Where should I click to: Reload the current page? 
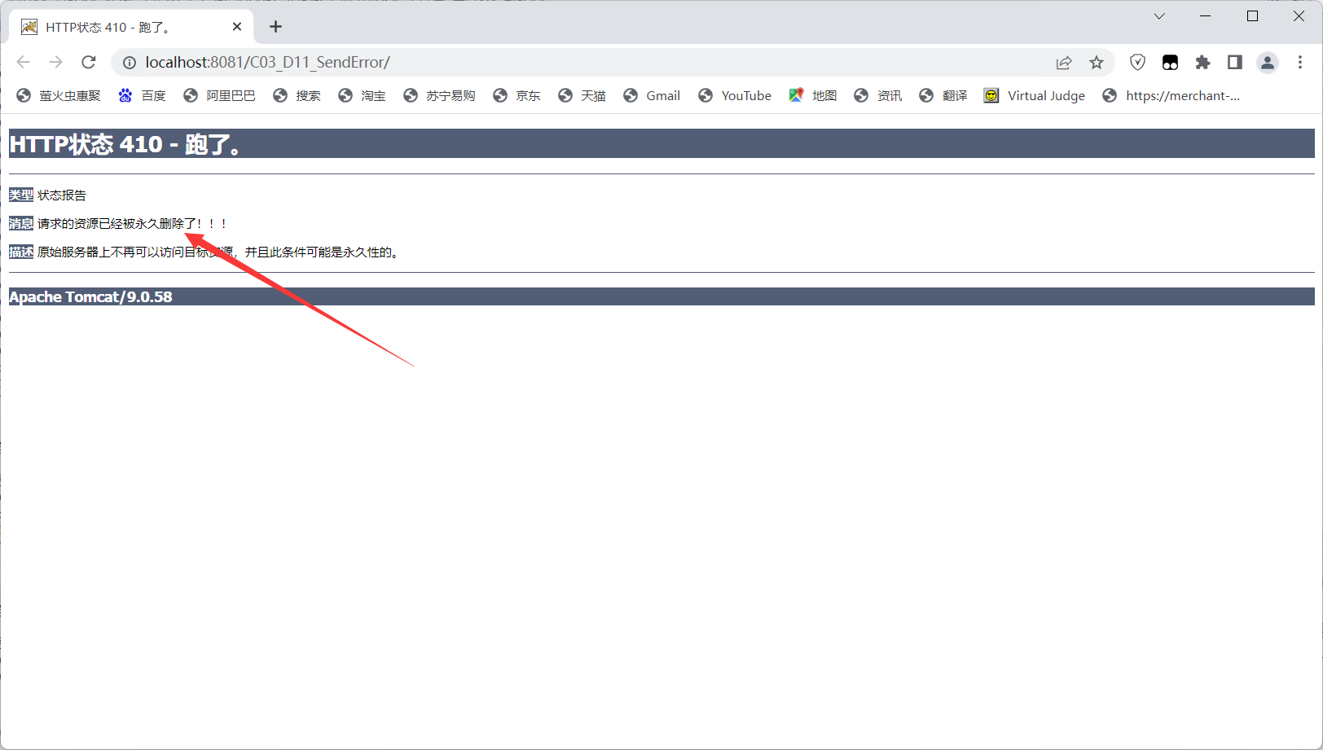pos(89,62)
